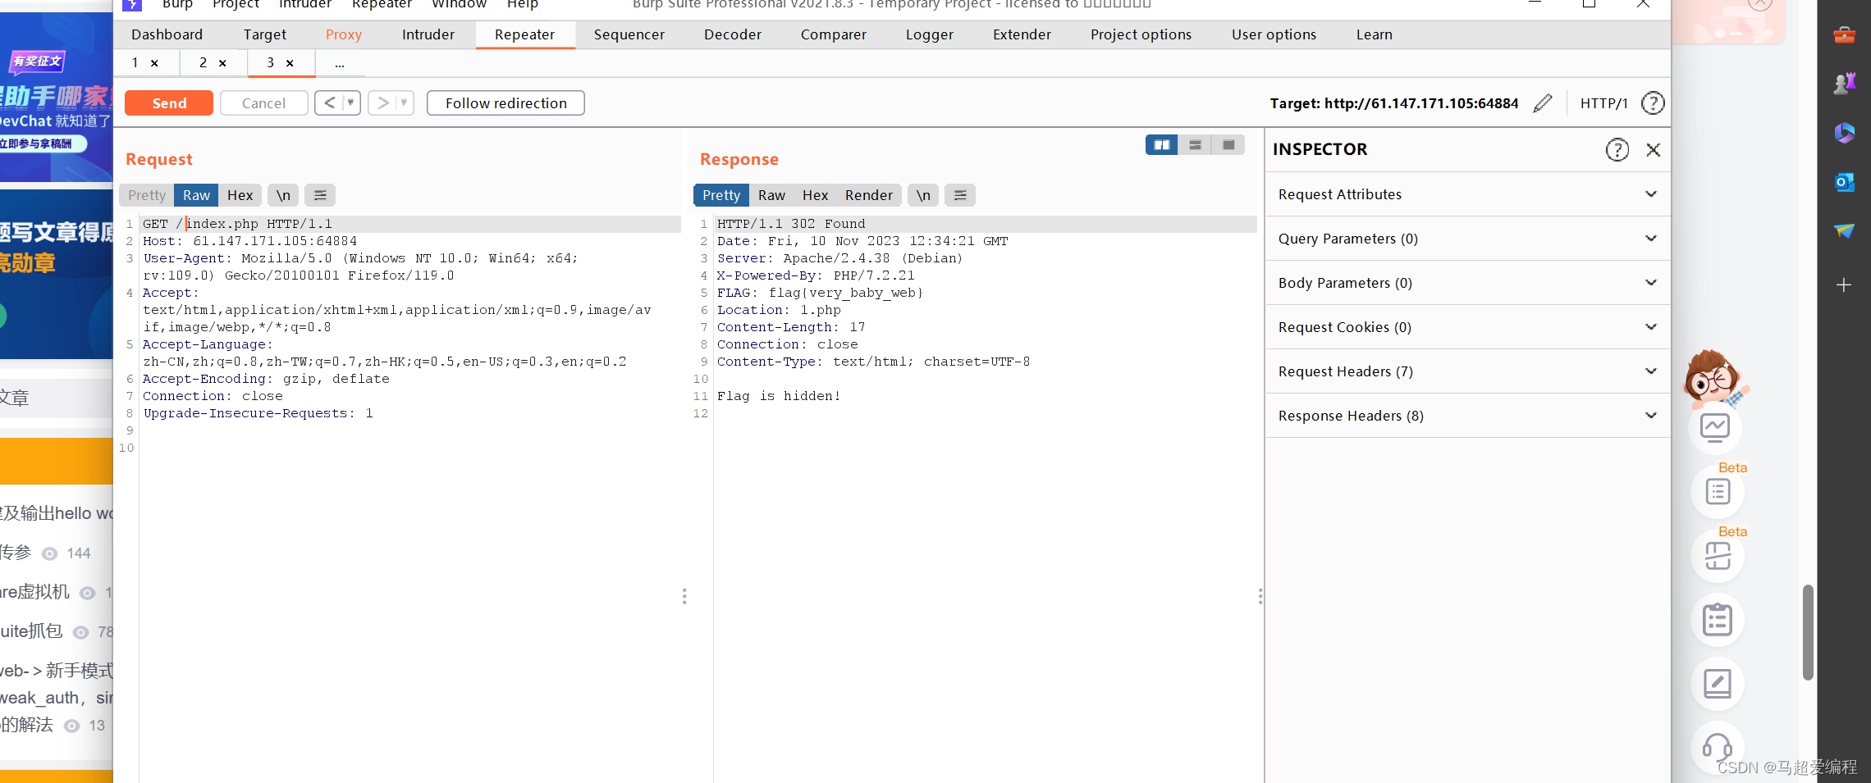This screenshot has height=783, width=1871.
Task: Open the Extender tab
Action: tap(1022, 34)
